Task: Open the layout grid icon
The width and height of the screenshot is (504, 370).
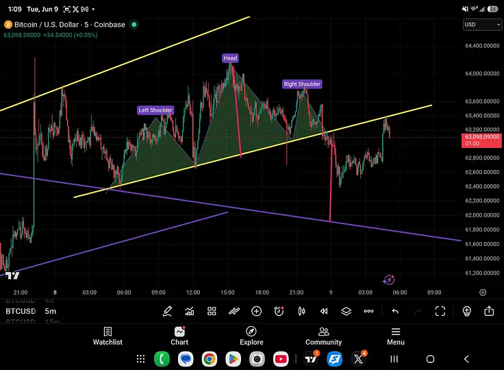Action: pyautogui.click(x=212, y=311)
